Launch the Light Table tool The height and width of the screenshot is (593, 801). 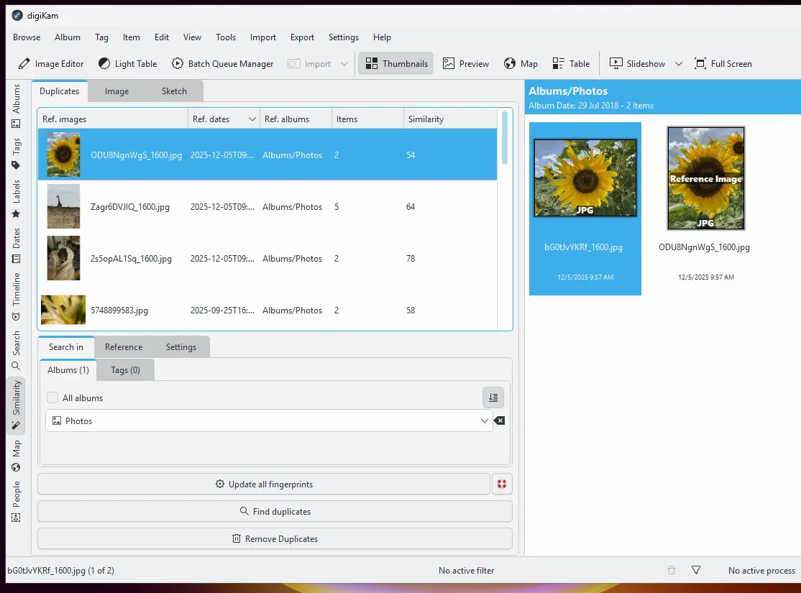point(127,64)
